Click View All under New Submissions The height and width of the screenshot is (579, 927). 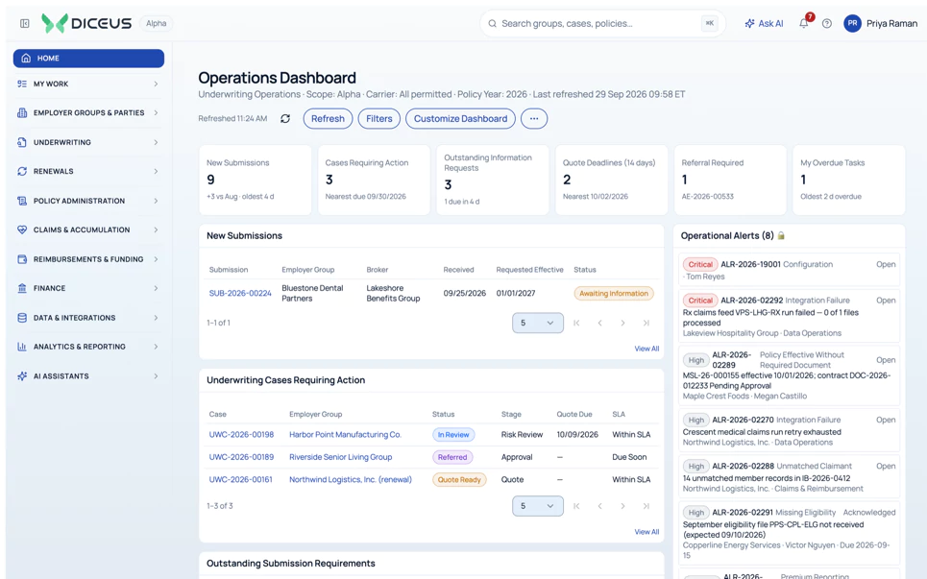(x=646, y=349)
